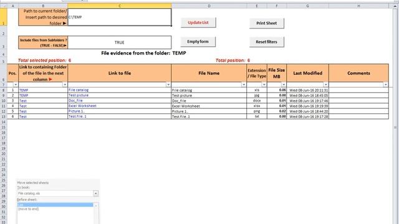Click the vertical scrollbar up arrow
Image resolution: width=399 pixels, height=224 pixels.
coord(395,7)
